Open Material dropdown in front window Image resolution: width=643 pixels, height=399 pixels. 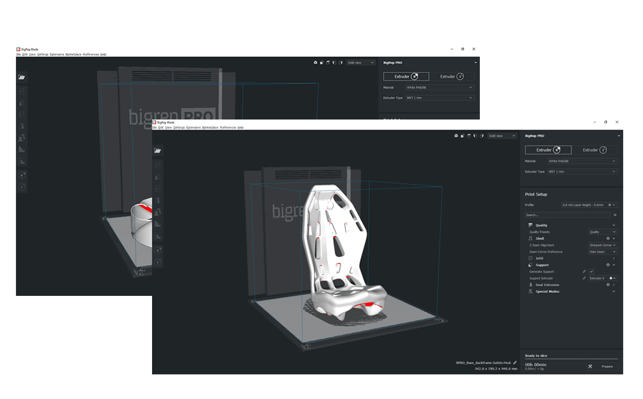(x=583, y=161)
